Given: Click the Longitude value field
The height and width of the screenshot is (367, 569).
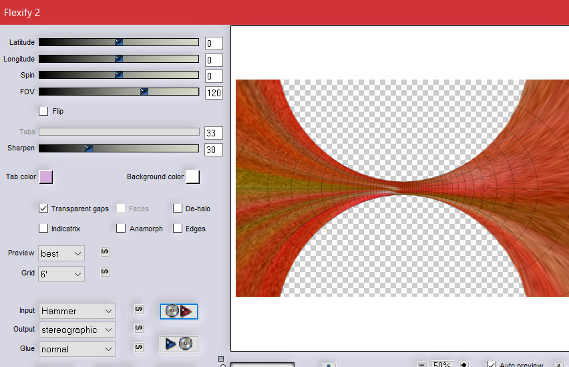Looking at the screenshot, I should coord(214,60).
